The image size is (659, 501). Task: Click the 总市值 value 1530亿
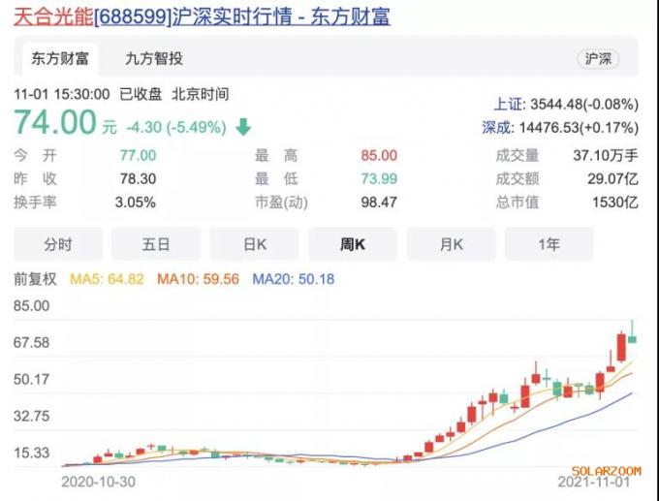tap(615, 203)
